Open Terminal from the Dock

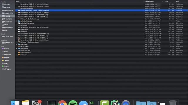coord(94,103)
